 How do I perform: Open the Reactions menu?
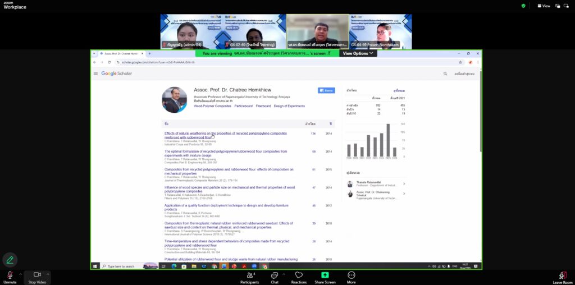tap(299, 275)
